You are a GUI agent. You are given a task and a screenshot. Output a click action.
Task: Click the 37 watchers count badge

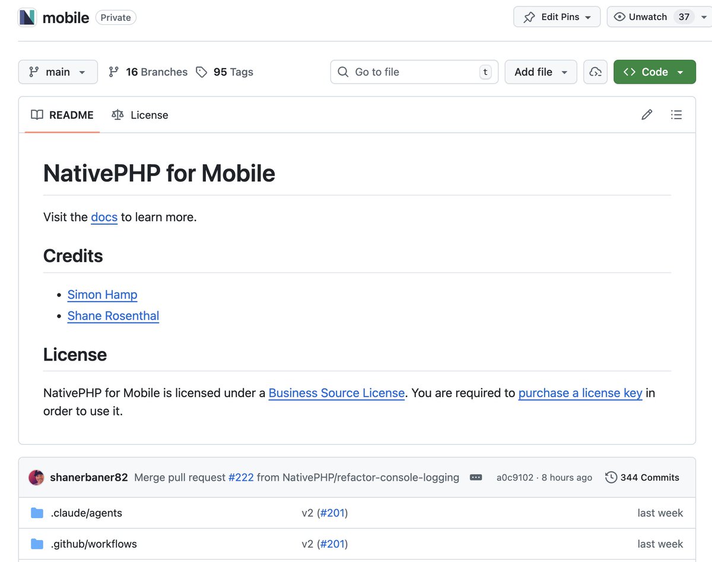tap(684, 17)
